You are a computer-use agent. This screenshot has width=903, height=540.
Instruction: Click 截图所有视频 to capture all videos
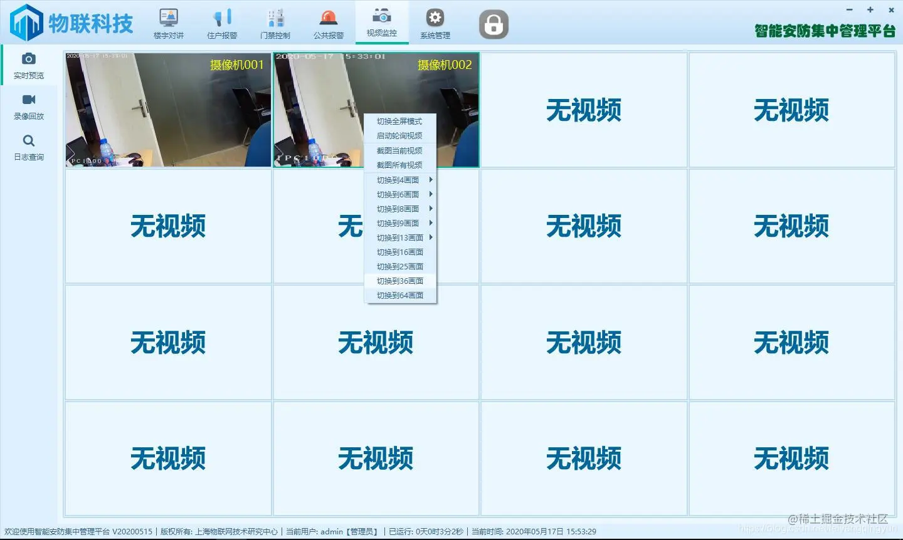(x=400, y=165)
